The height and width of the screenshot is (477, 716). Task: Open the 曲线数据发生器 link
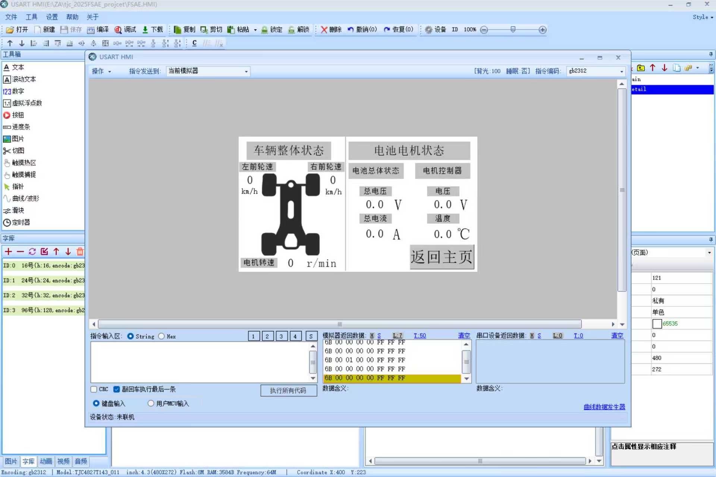coord(604,407)
